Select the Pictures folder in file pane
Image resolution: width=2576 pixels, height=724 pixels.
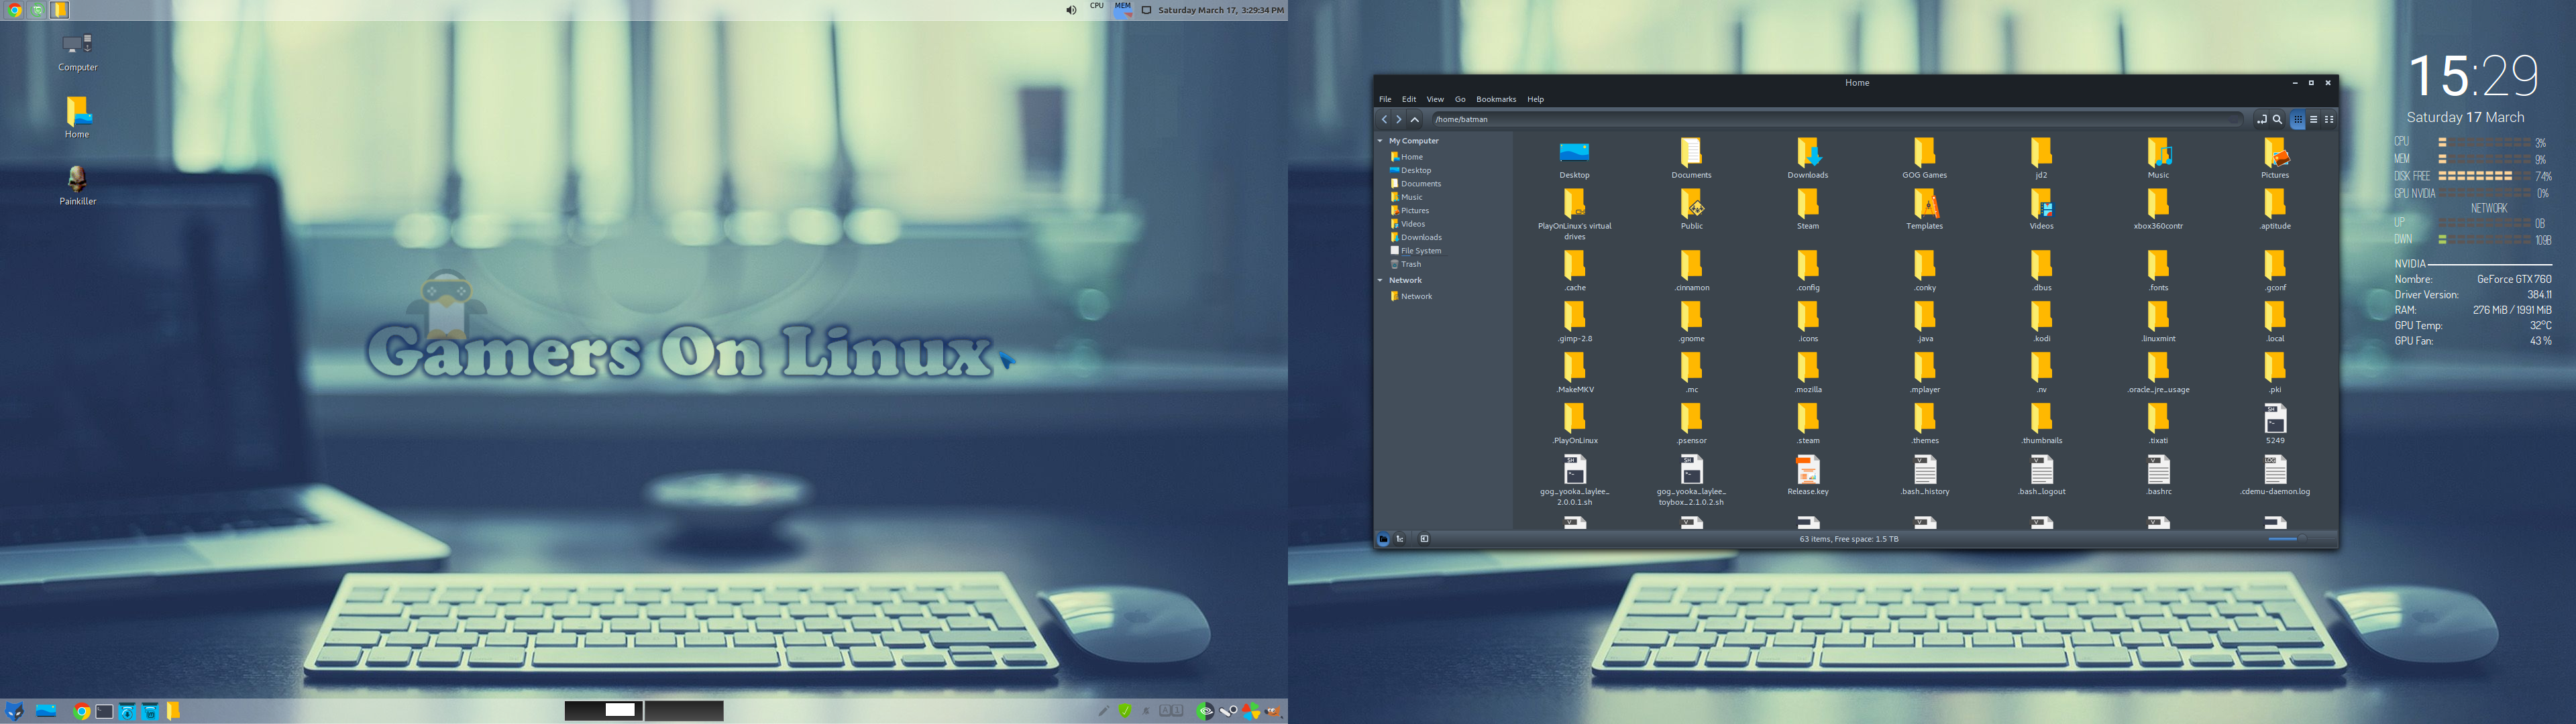point(2275,159)
